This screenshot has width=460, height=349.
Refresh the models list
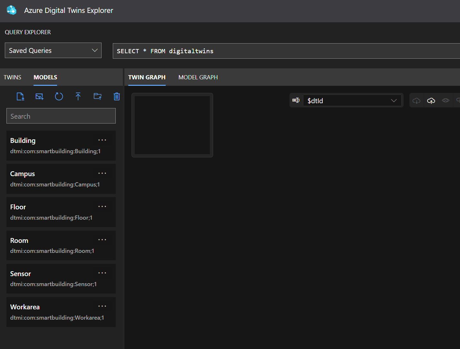pyautogui.click(x=59, y=96)
